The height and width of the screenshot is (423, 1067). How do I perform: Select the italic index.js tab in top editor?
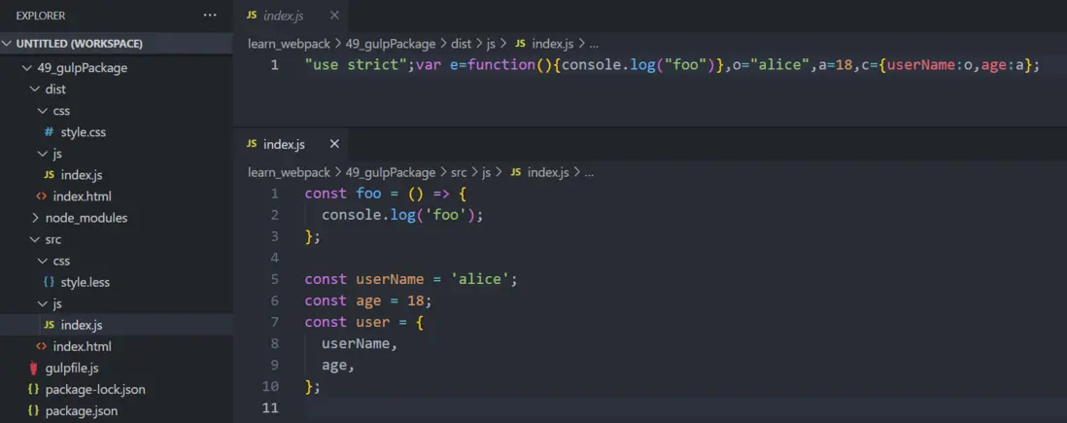point(283,15)
